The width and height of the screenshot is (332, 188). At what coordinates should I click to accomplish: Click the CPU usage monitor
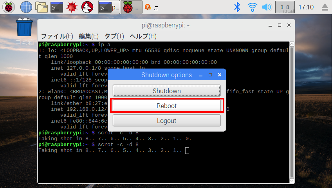pos(285,7)
